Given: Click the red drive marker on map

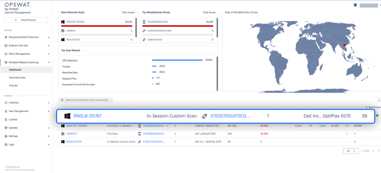Looking at the screenshot, I should (x=345, y=45).
